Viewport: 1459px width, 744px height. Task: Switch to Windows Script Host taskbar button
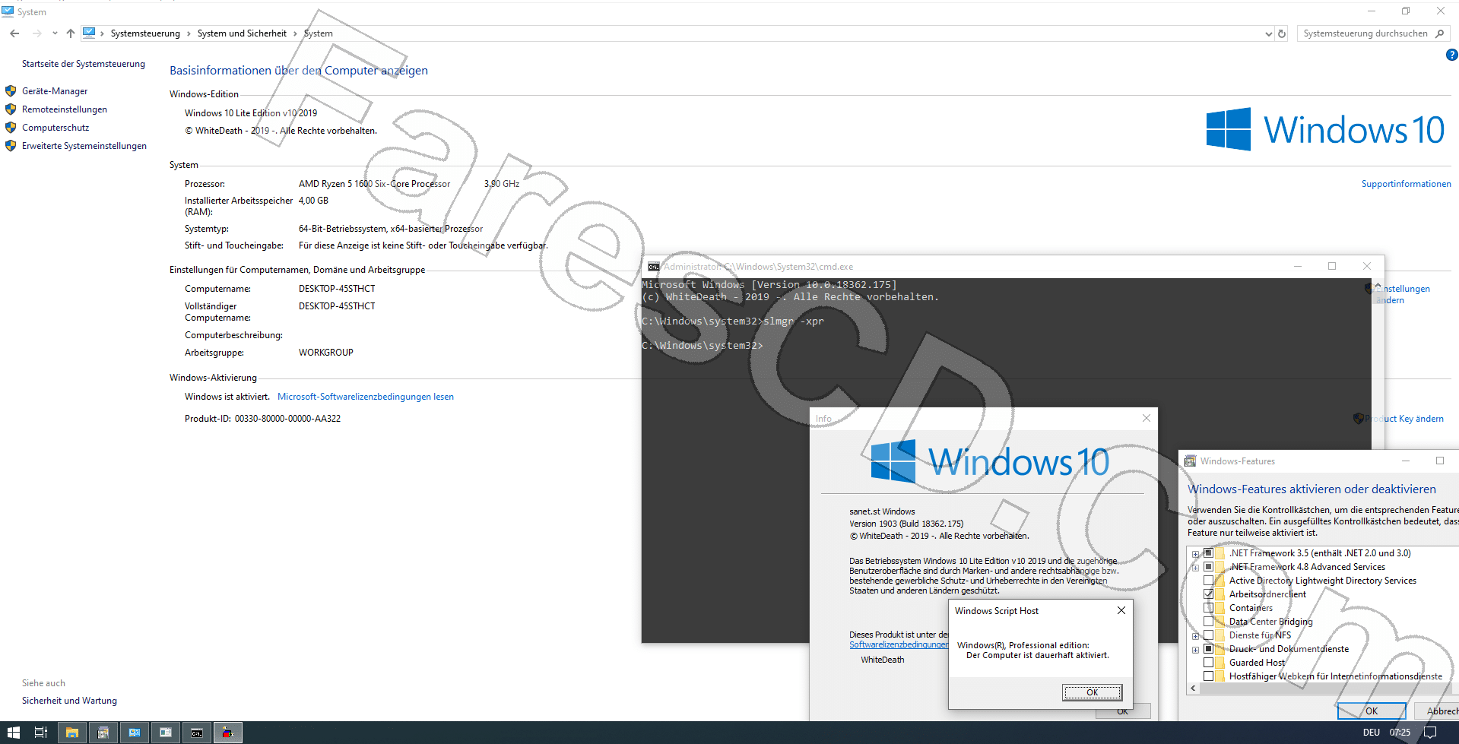227,733
